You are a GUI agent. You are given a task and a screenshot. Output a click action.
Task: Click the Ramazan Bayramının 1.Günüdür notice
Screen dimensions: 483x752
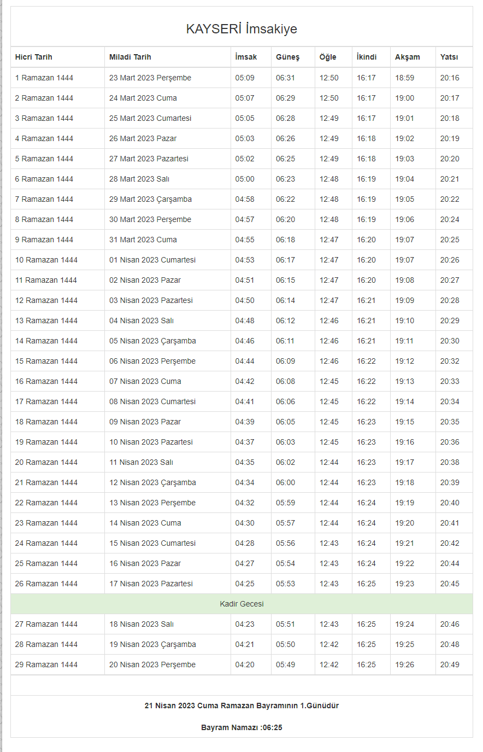coord(241,706)
